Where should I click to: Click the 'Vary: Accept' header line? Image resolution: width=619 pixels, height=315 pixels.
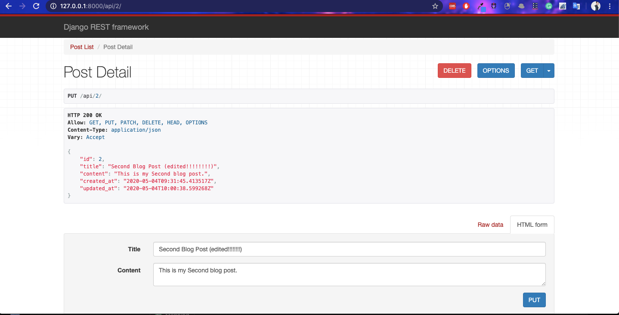[86, 137]
